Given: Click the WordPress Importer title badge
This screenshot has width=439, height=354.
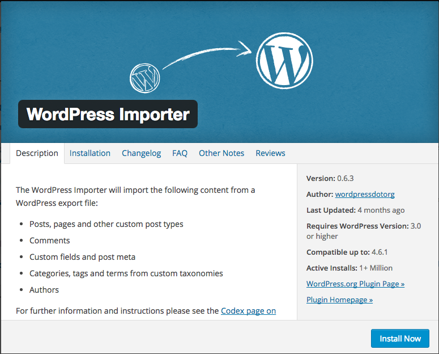Looking at the screenshot, I should tap(108, 114).
